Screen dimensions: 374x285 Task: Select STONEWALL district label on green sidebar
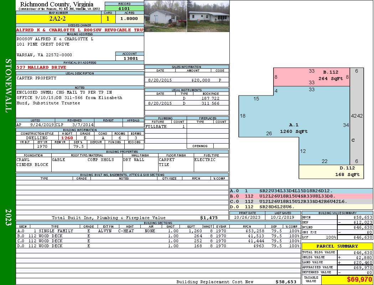tap(8, 86)
